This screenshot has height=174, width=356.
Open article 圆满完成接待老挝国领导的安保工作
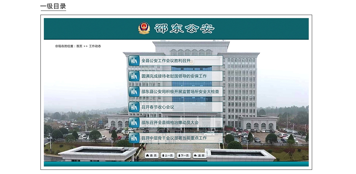coord(174,76)
